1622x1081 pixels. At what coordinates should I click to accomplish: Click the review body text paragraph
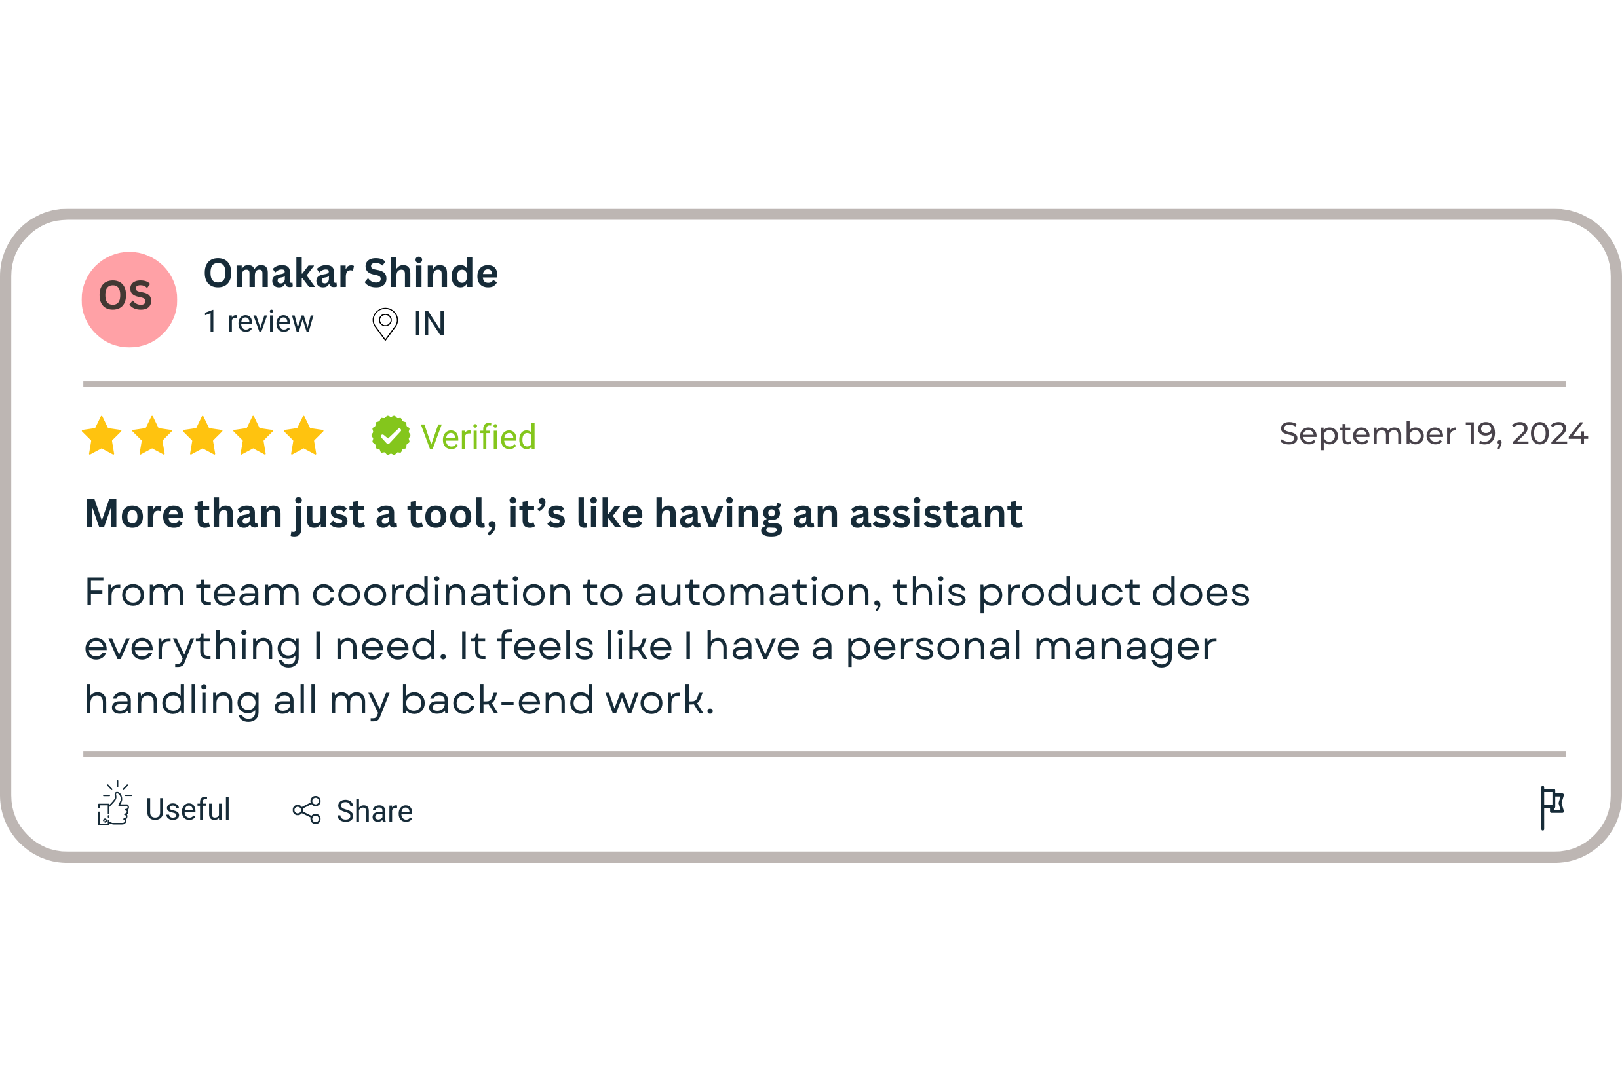(x=667, y=647)
